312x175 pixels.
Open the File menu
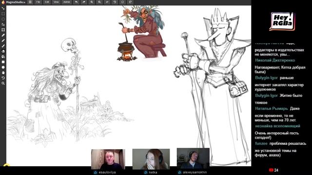(x=38, y=2)
